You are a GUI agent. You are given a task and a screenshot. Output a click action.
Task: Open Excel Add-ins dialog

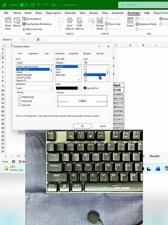pyautogui.click(x=70, y=23)
